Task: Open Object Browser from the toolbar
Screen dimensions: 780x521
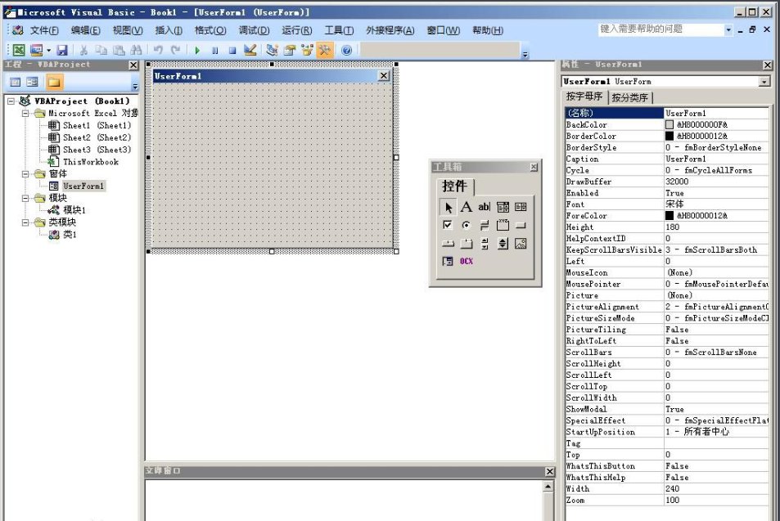Action: coord(307,51)
